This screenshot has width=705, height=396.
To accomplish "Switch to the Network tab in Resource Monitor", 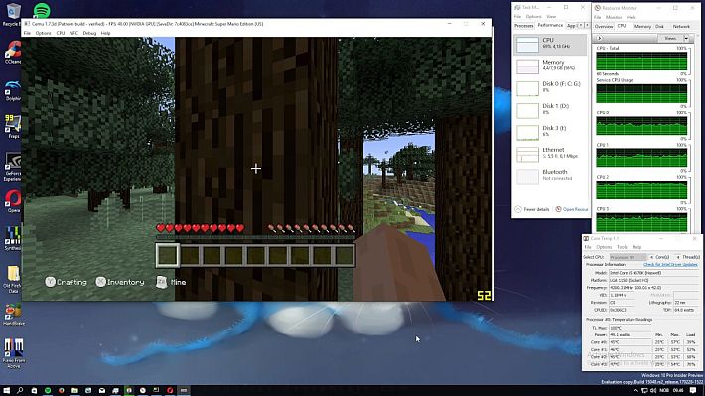I will click(681, 27).
